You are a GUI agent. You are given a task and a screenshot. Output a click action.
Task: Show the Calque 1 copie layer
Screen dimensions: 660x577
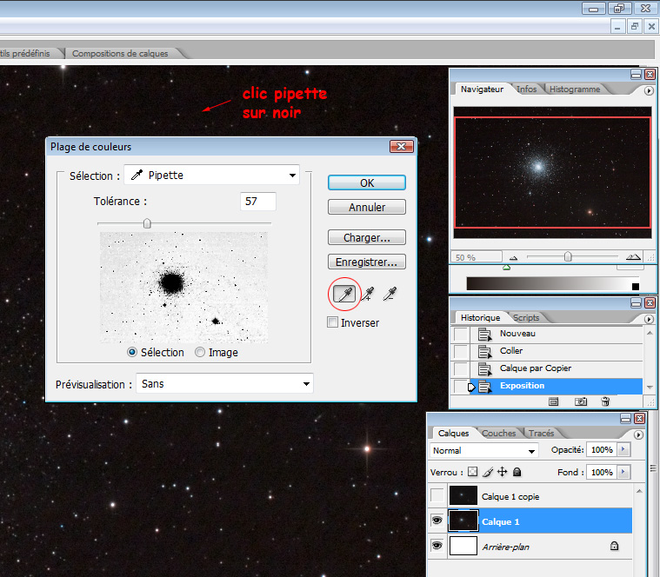tap(437, 495)
